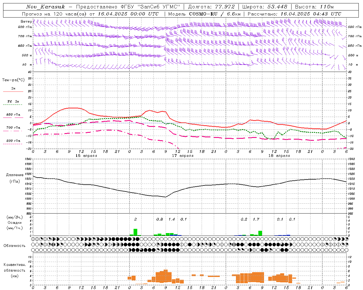The width and height of the screenshot is (363, 290).
Task: Click the Ветер wind panel label
Action: 26,22
